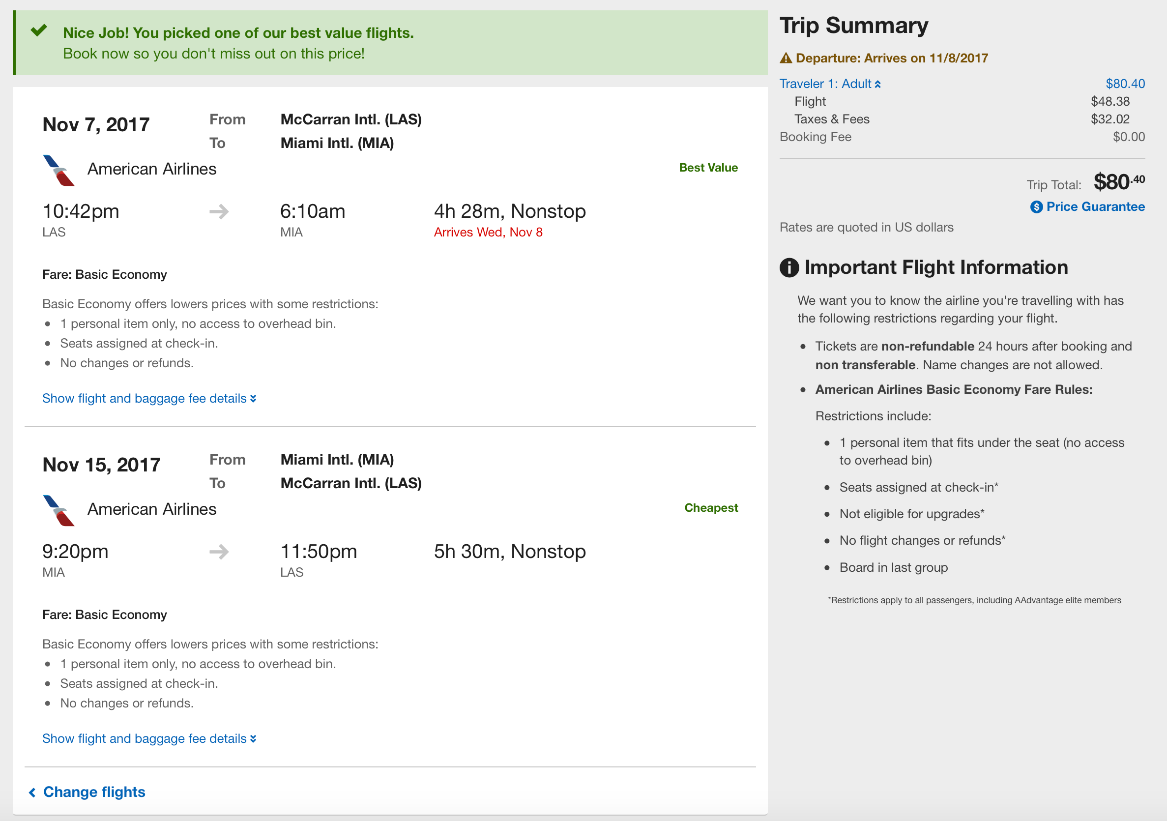Click American Airlines logo on return flight
1167x821 pixels.
(58, 510)
